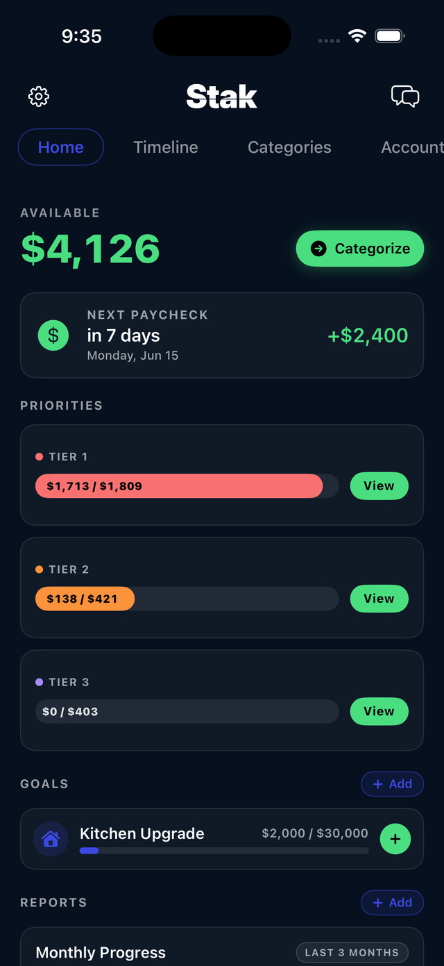Select the Home tab
The image size is (444, 966).
[x=61, y=147]
